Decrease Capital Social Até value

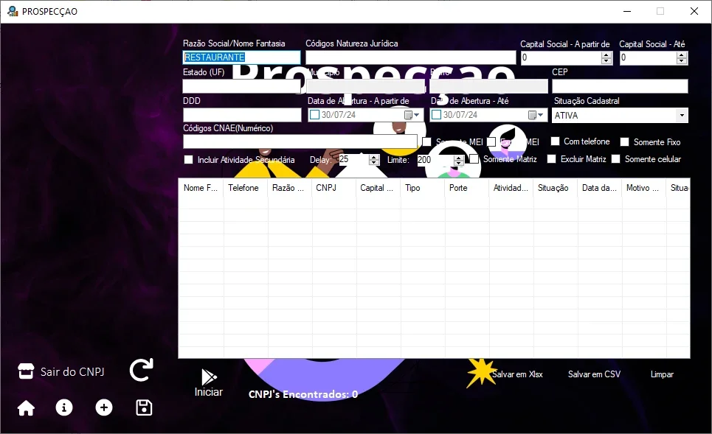[x=681, y=60]
